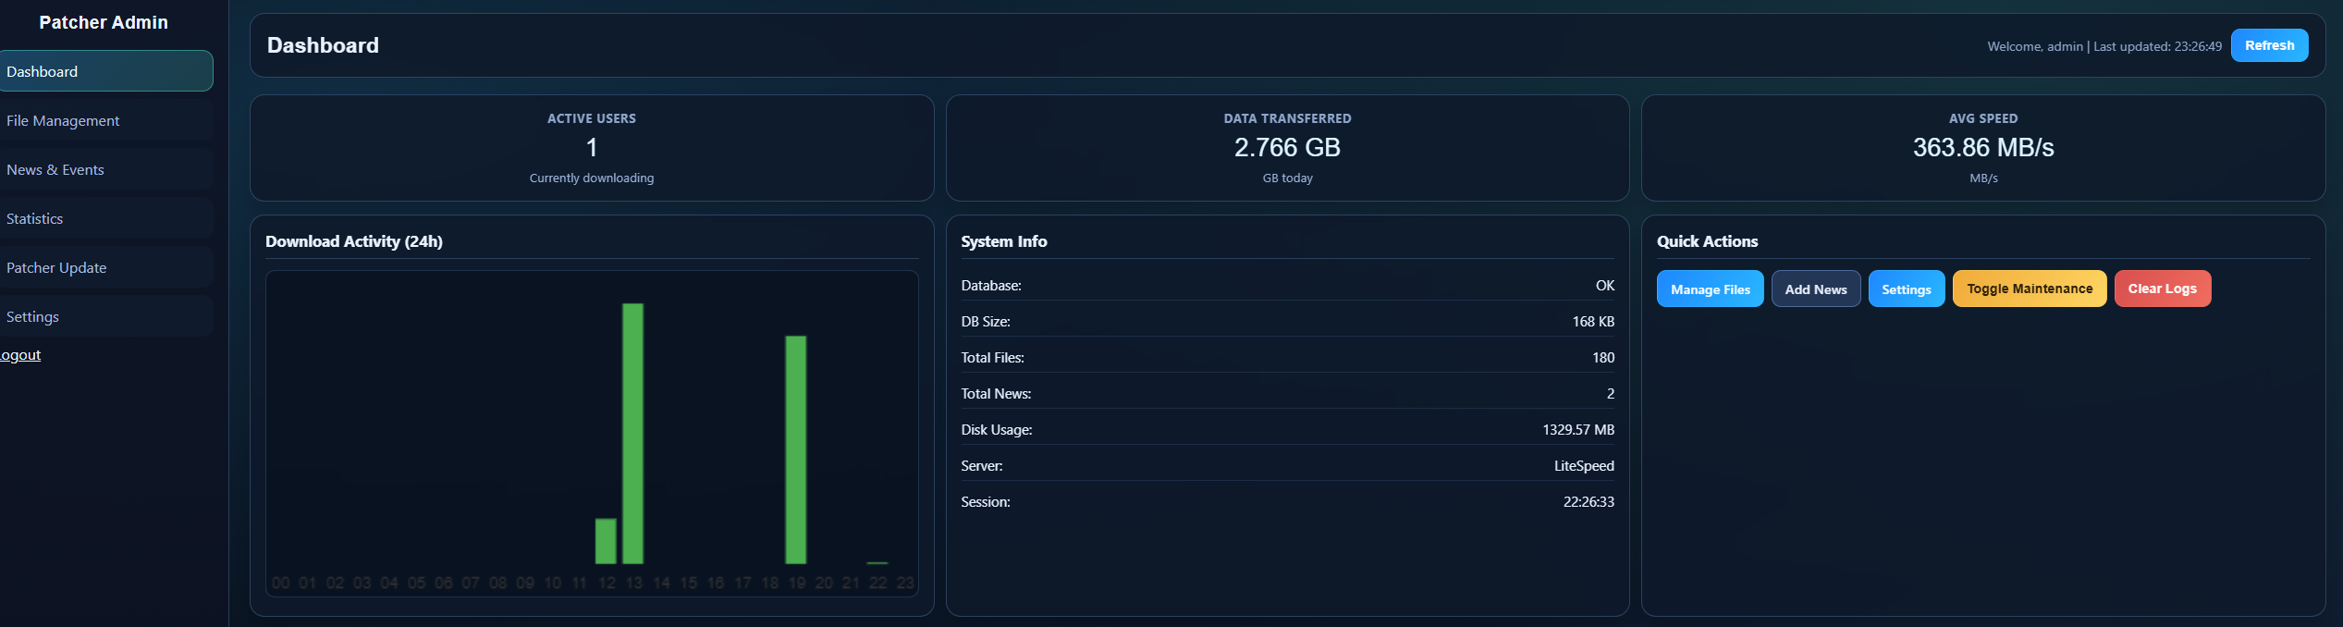Click the Database status OK value

(x=1605, y=286)
